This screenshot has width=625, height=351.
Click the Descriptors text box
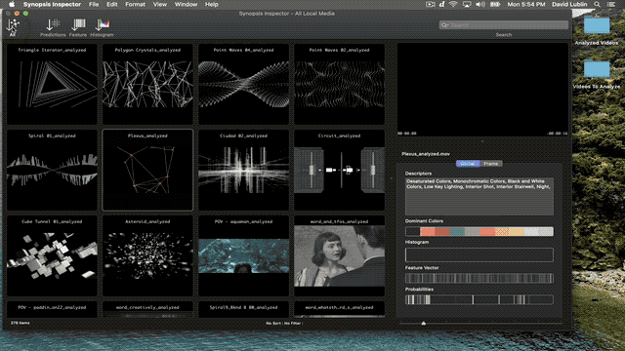[x=479, y=197]
